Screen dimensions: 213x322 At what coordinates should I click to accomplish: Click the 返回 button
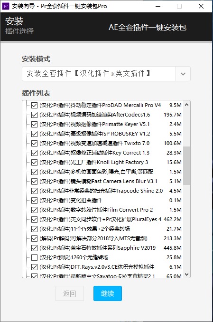pos(70,293)
